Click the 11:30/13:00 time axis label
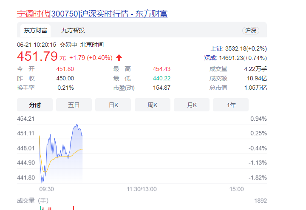Image resolution: width=306 pixels, height=210 pixels. [x=142, y=189]
